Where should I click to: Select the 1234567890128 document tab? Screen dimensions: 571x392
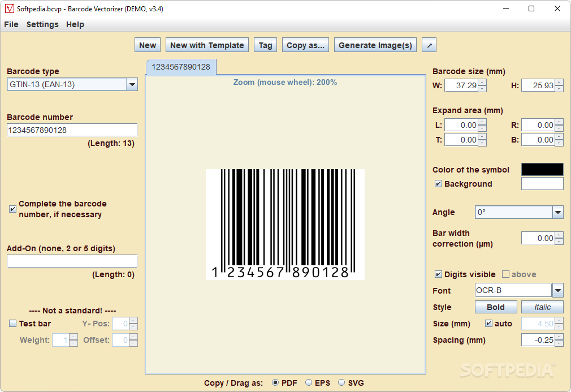(x=181, y=67)
